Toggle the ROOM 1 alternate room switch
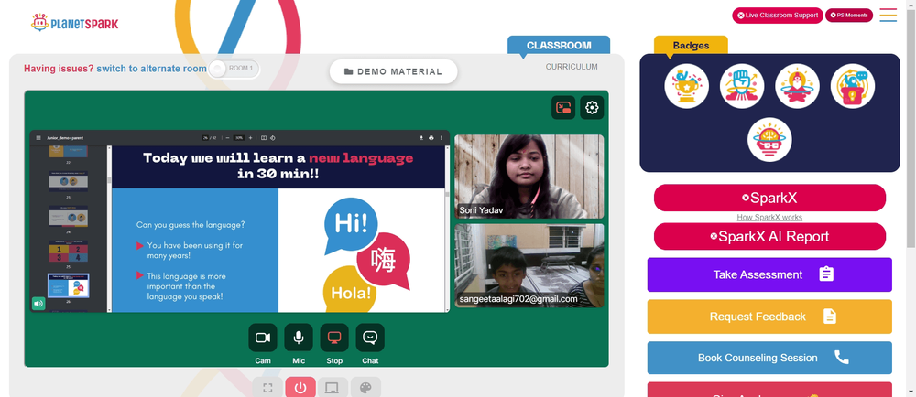This screenshot has height=397, width=916. (234, 69)
